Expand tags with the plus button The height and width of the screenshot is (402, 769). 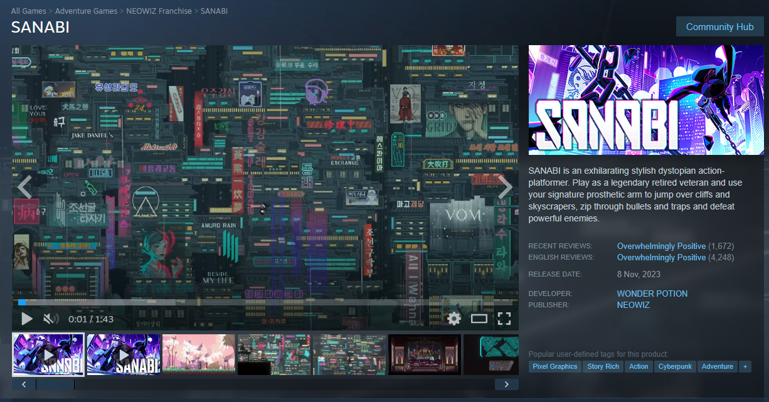click(x=745, y=366)
